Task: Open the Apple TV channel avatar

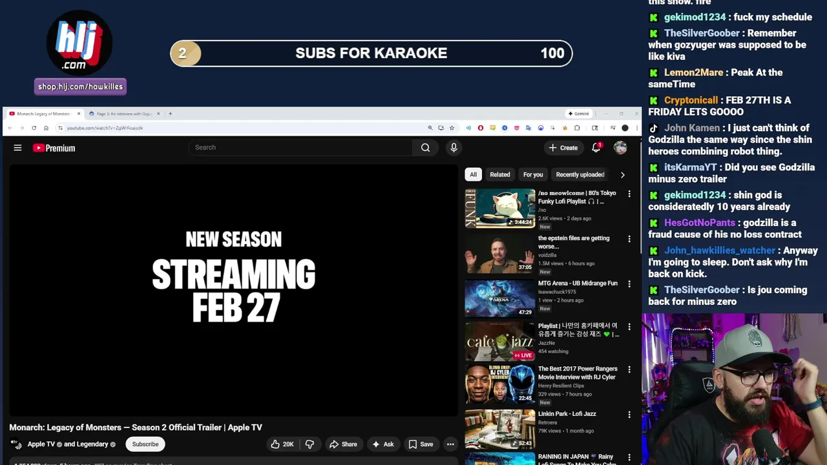Action: [16, 444]
